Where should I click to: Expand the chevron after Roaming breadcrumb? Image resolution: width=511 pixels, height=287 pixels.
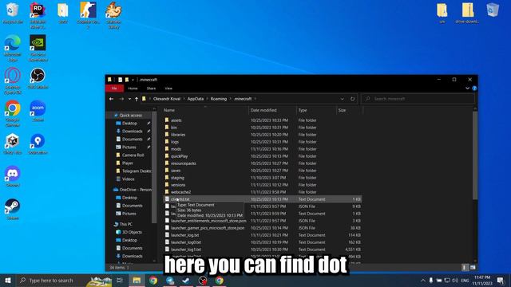pos(230,99)
